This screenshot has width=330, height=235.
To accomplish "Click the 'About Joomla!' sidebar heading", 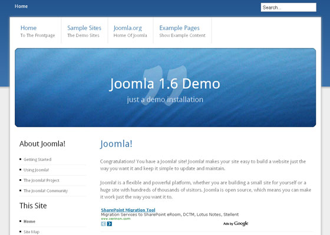I will (42, 144).
